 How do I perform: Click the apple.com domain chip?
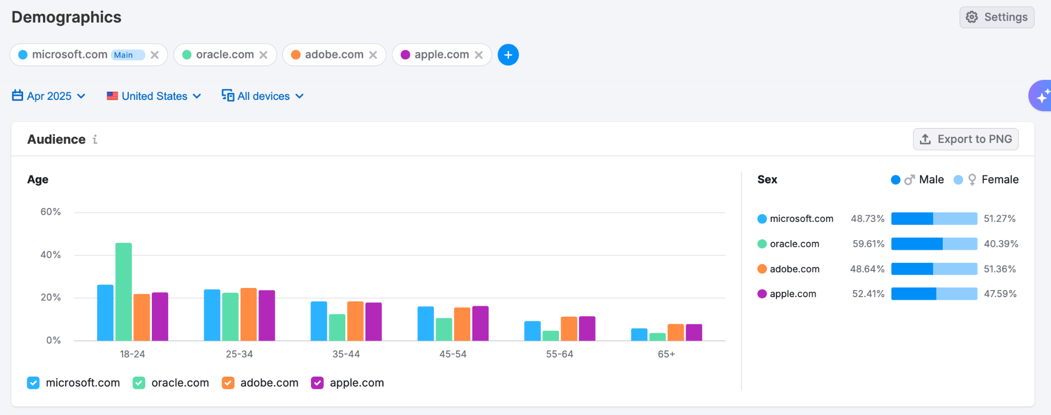[x=442, y=55]
